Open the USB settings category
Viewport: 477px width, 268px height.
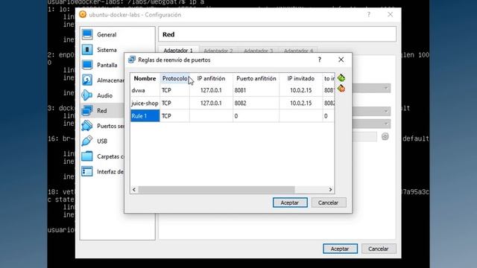tap(102, 141)
